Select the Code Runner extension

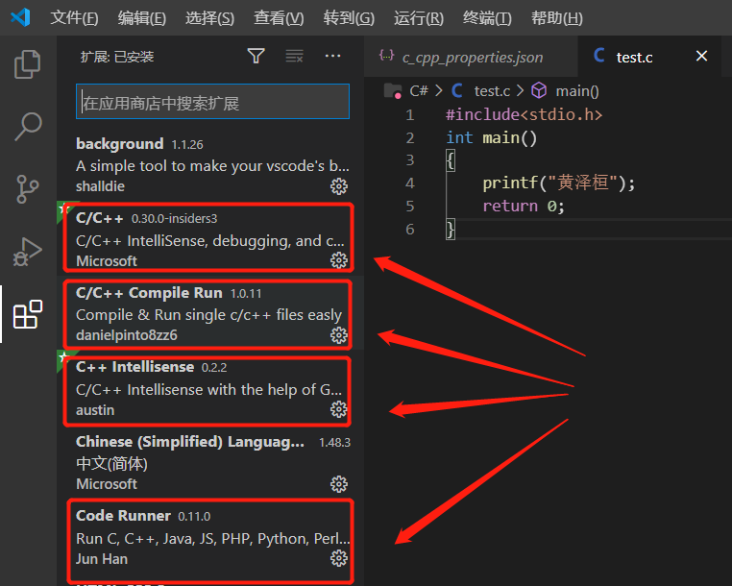(x=210, y=537)
